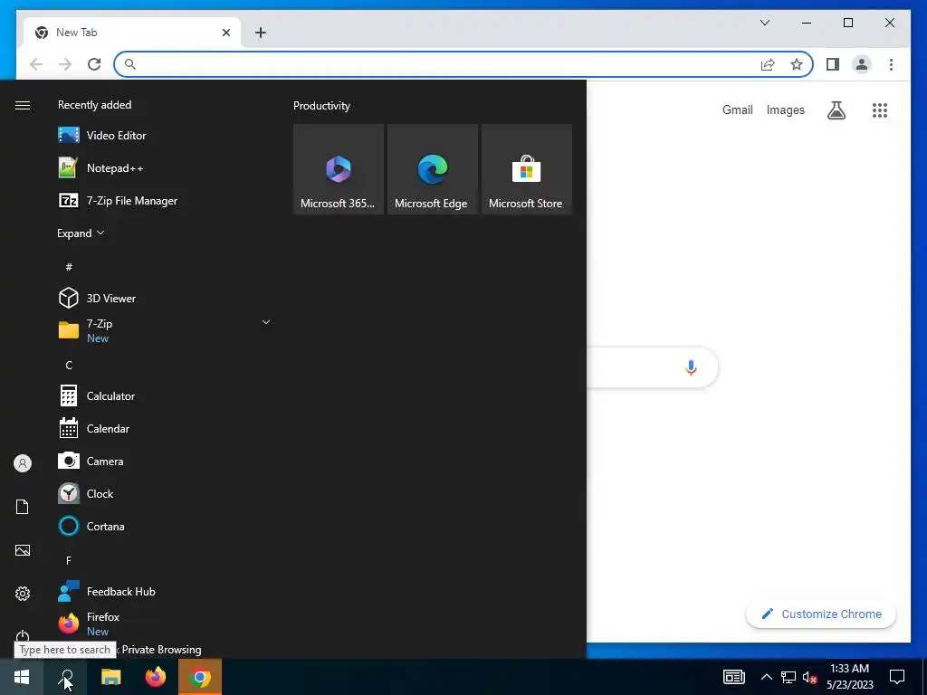Screen dimensions: 927x695
Task: Open 3D Viewer app
Action: [166, 298]
